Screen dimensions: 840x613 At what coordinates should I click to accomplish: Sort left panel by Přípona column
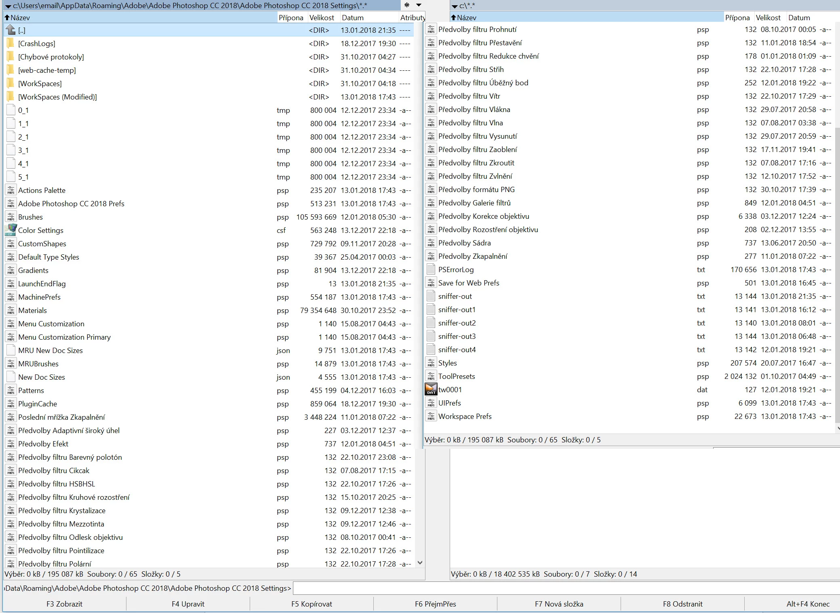[291, 17]
